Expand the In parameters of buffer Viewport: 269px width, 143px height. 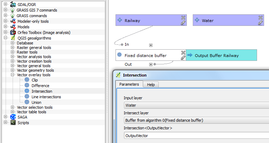click(151, 45)
